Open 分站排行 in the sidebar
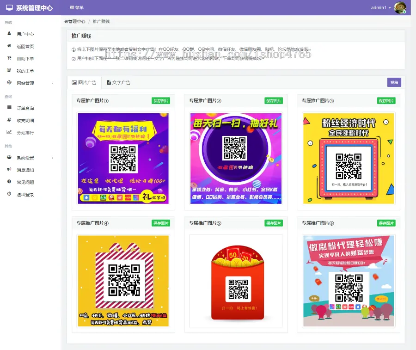The height and width of the screenshot is (350, 416). [25, 133]
